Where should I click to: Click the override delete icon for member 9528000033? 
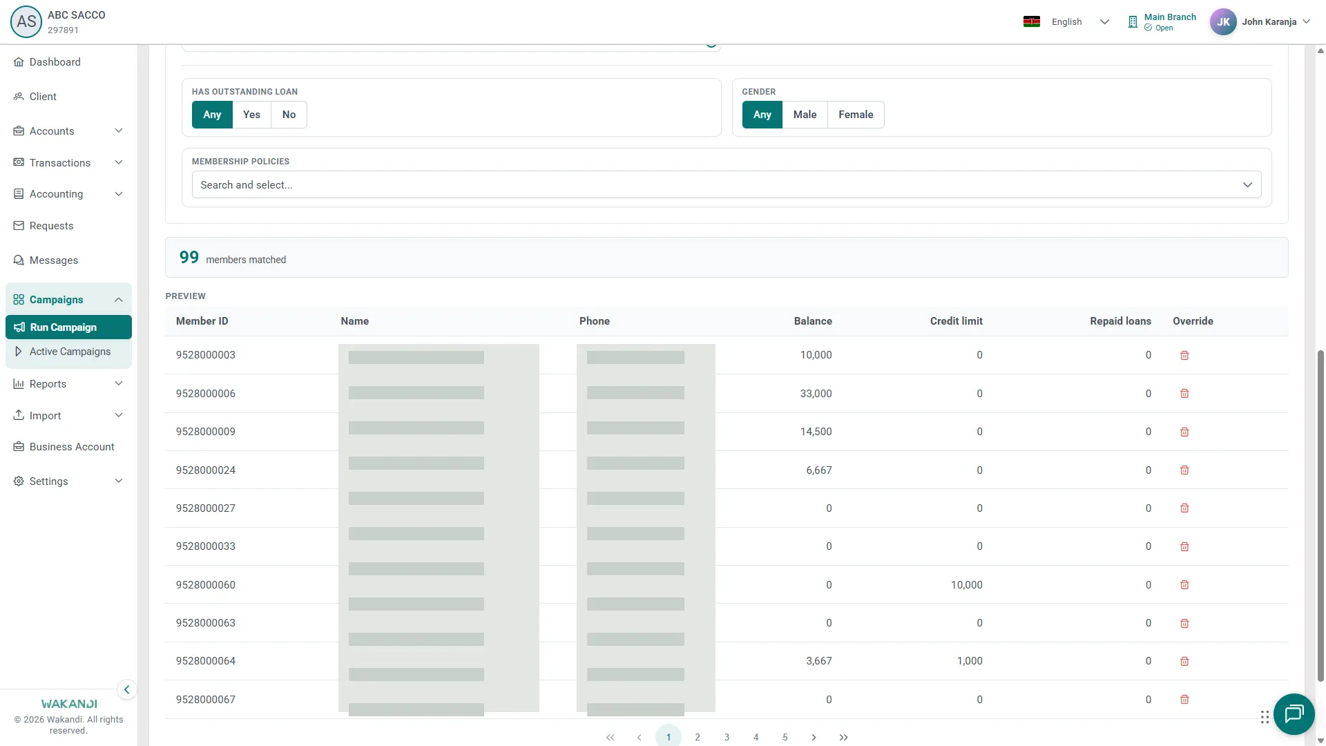pyautogui.click(x=1184, y=546)
